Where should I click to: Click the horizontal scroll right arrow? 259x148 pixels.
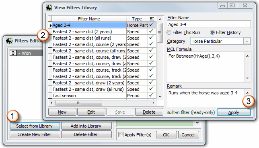154,103
